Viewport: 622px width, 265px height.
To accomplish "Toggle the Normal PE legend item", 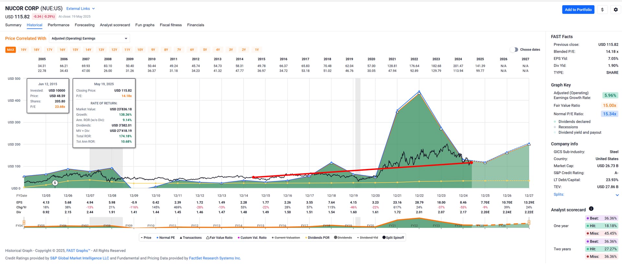I will click(x=166, y=238).
